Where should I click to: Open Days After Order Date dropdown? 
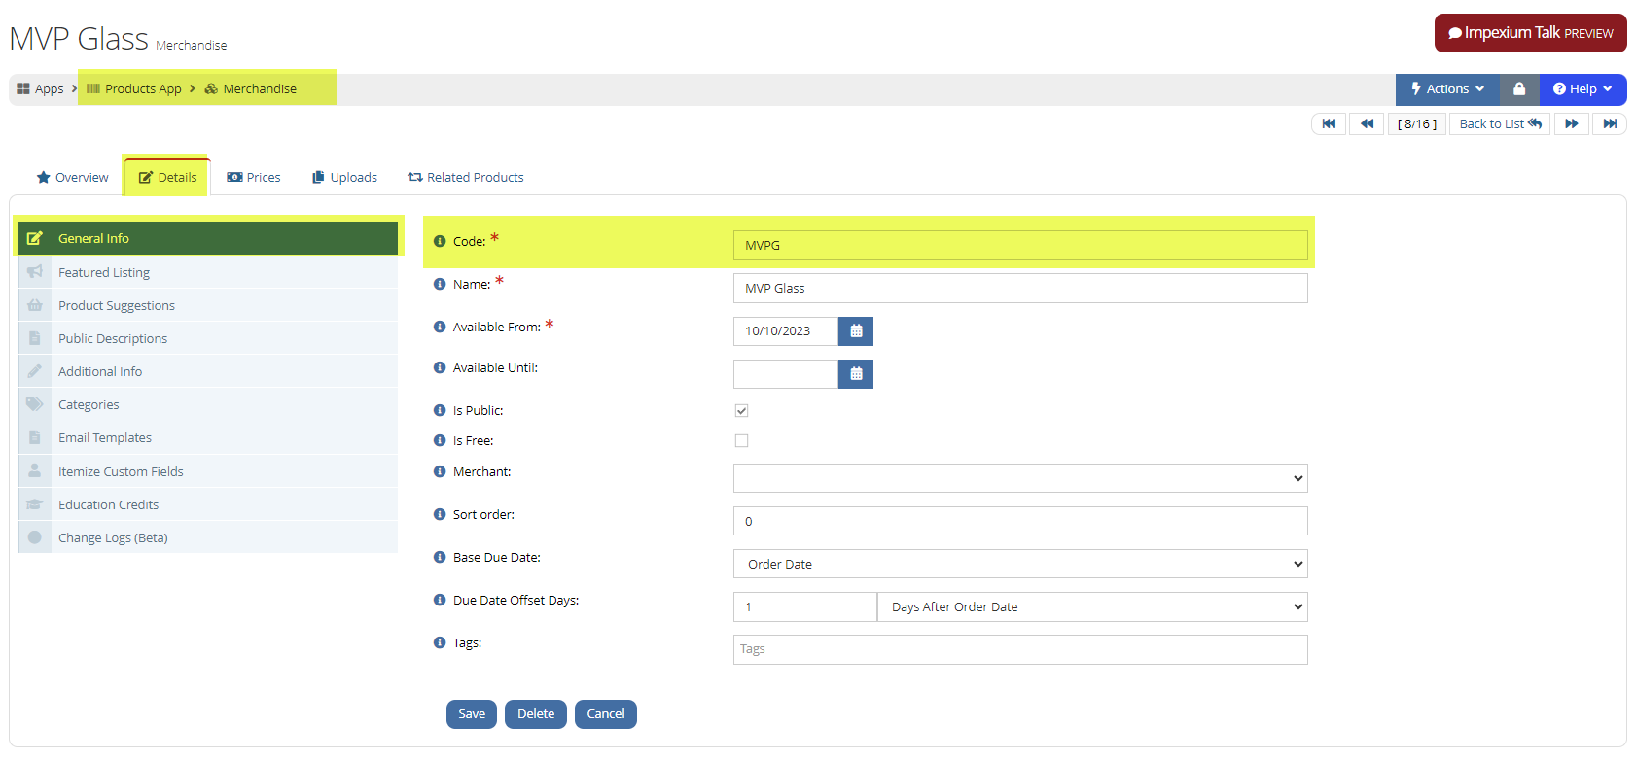point(1092,606)
